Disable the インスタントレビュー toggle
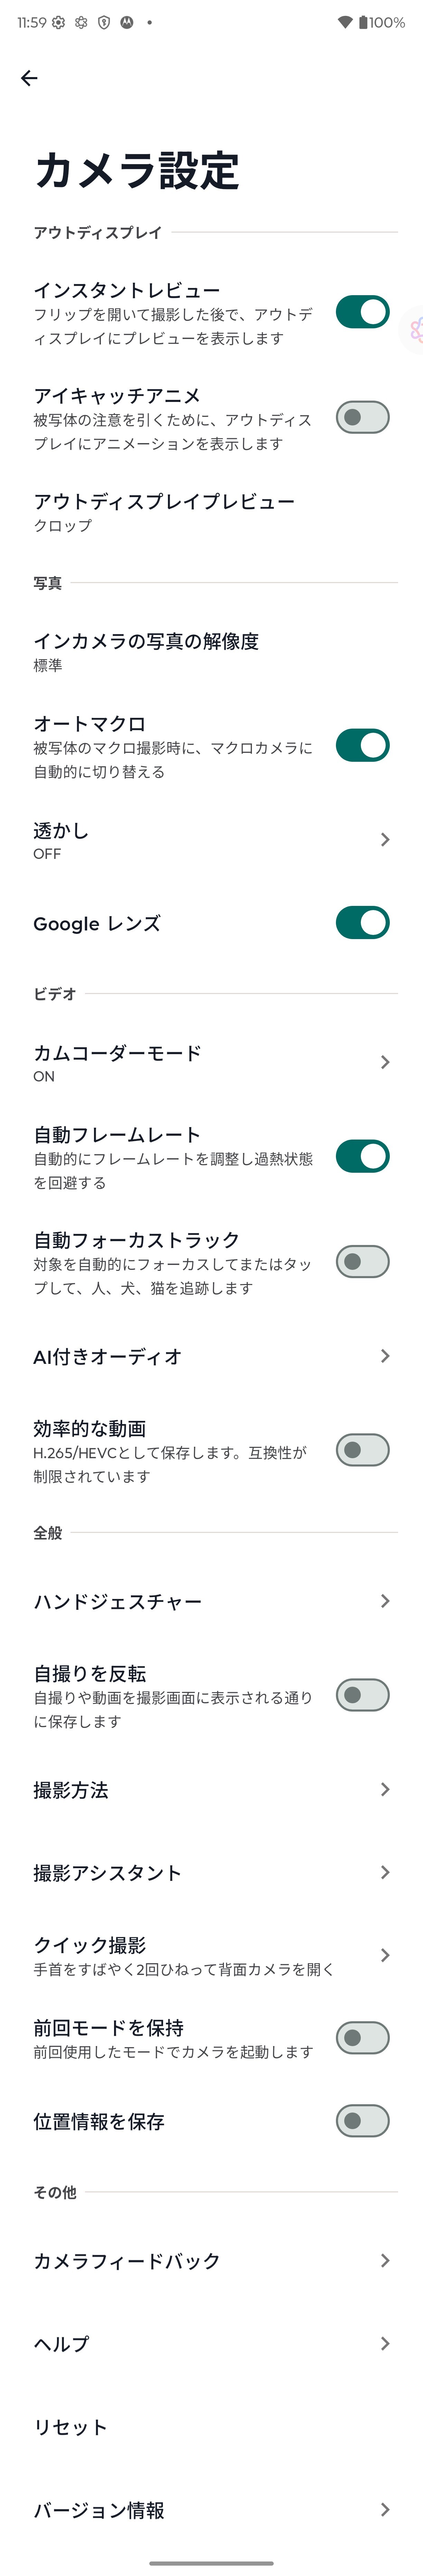 tap(362, 312)
